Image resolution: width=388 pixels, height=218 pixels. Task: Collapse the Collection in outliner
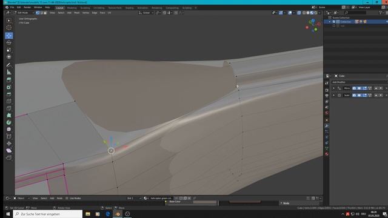[330, 22]
